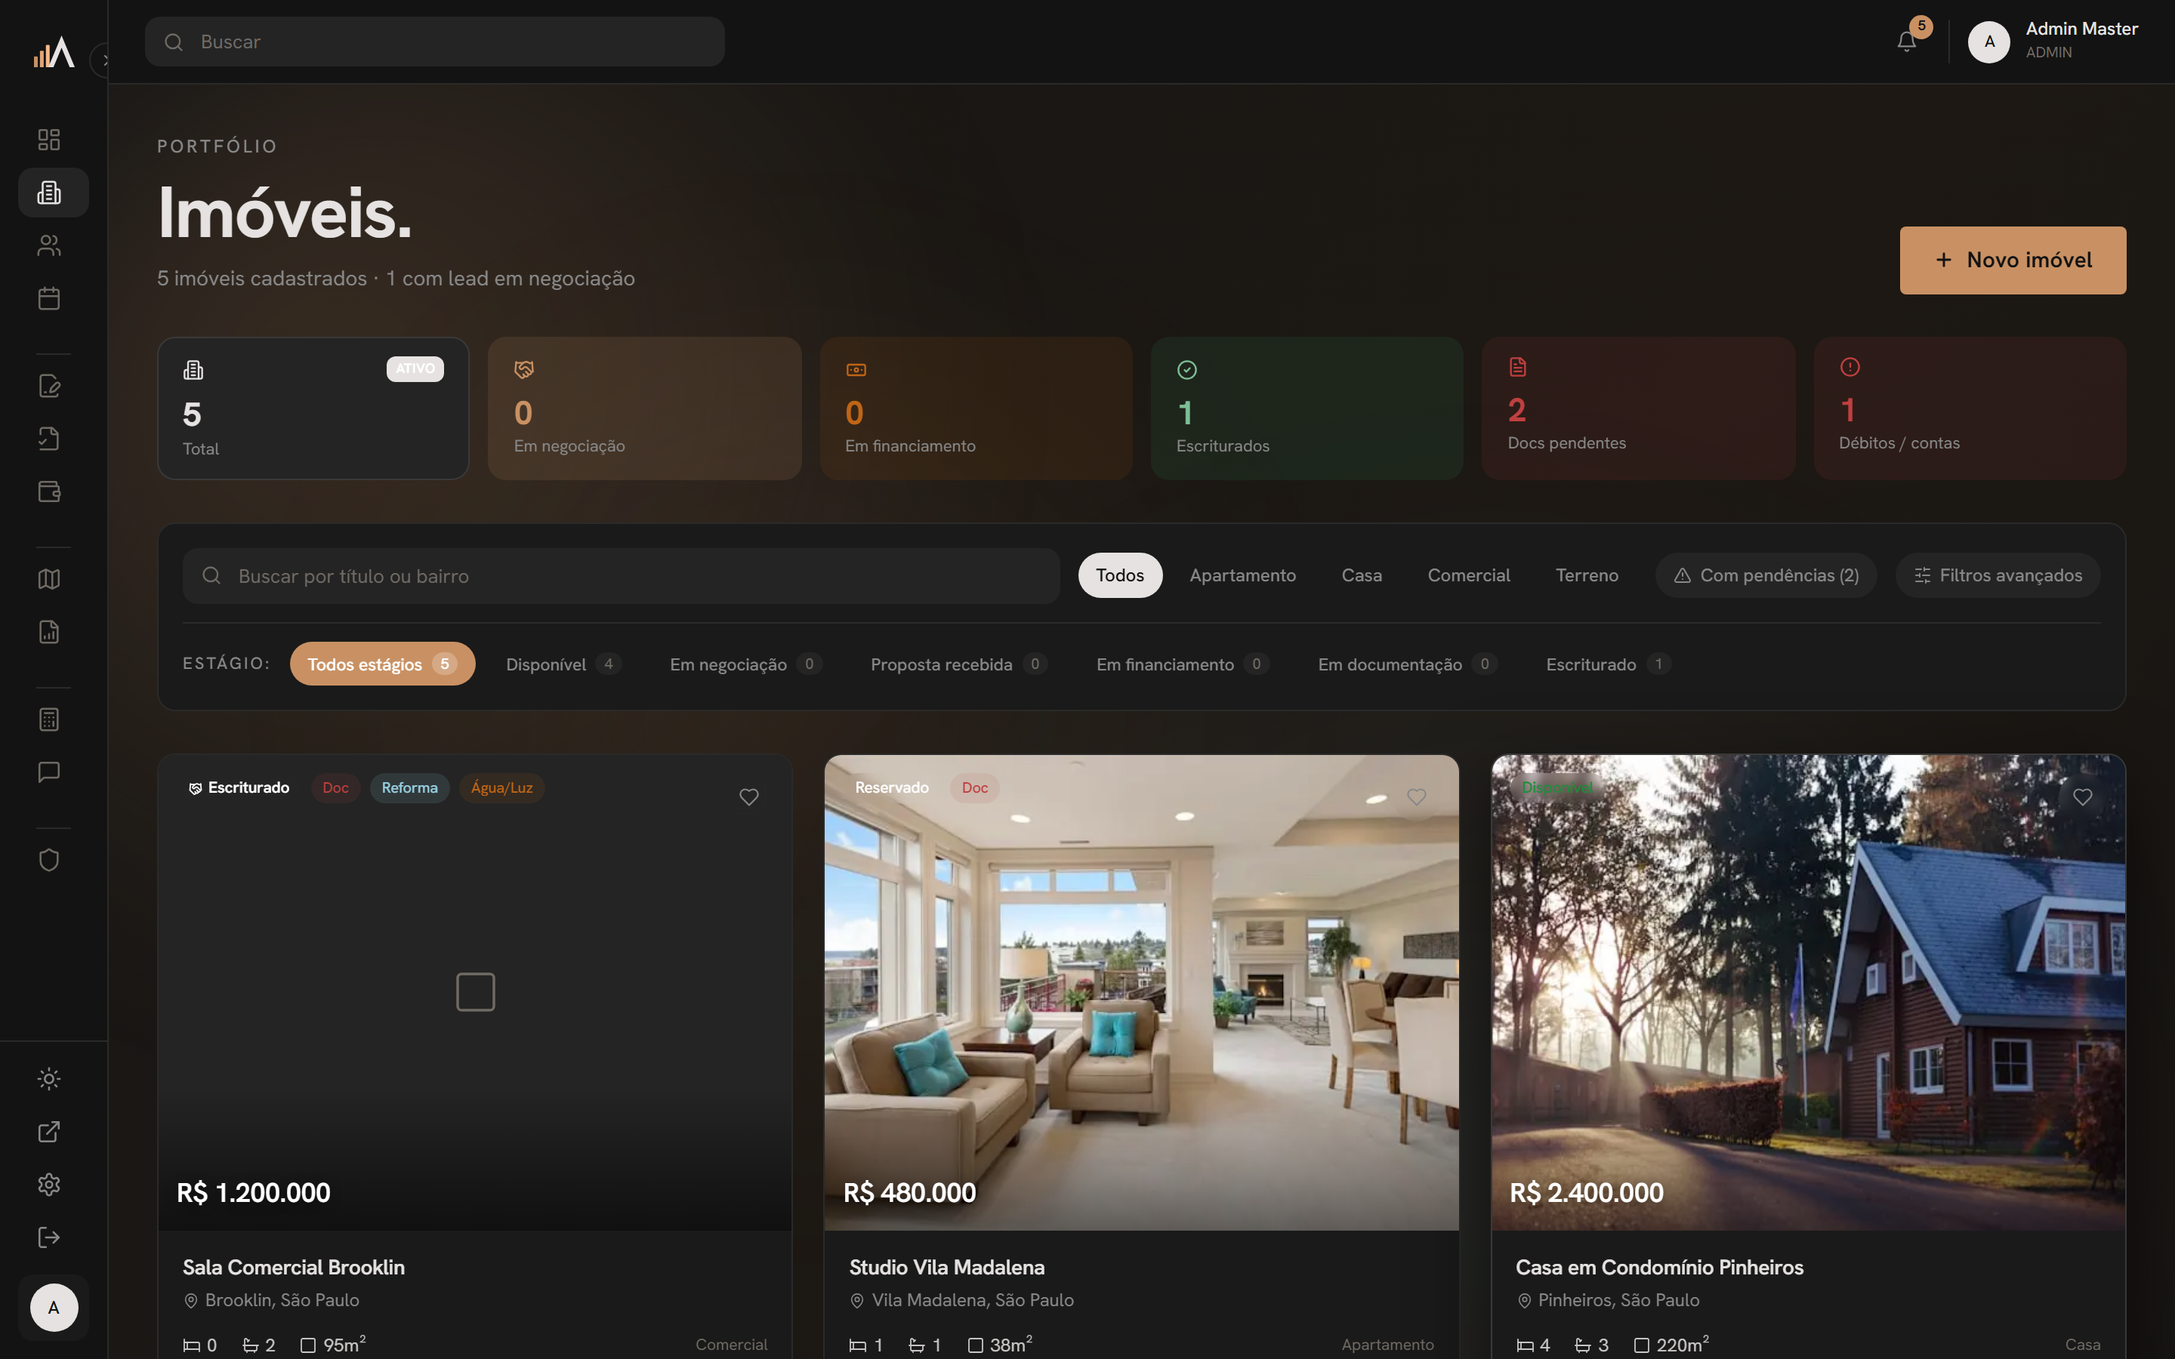The image size is (2175, 1359).
Task: Click the Studio Vila Madalena title
Action: [x=947, y=1268]
